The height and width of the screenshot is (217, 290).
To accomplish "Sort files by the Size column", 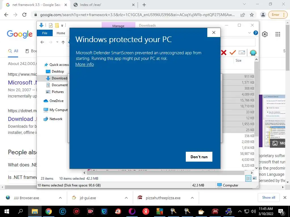I will click(x=238, y=60).
